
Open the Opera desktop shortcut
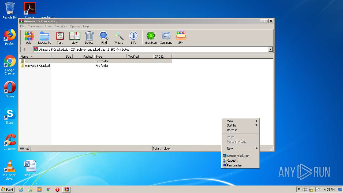pos(10,90)
